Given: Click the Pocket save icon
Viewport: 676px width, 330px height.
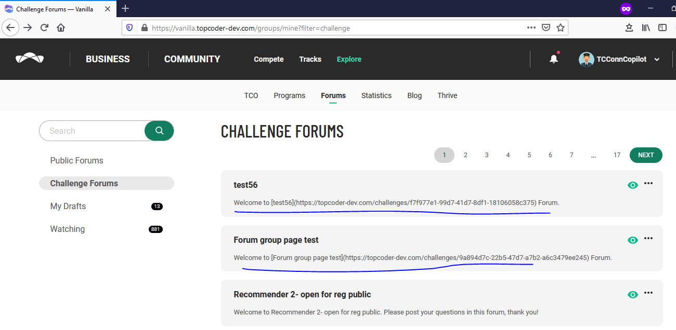Looking at the screenshot, I should pyautogui.click(x=546, y=28).
